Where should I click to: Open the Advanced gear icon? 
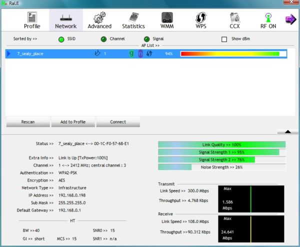99,17
